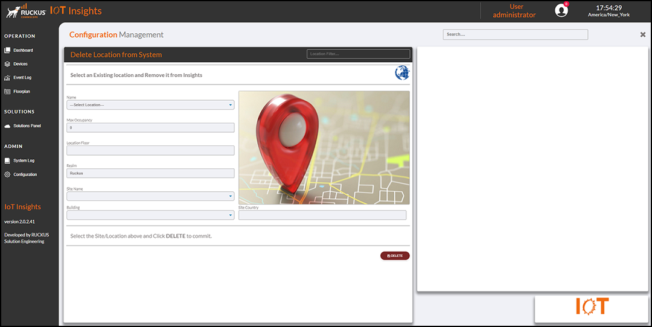This screenshot has width=652, height=327.
Task: Click the Delete Location from System heading
Action: pyautogui.click(x=116, y=55)
